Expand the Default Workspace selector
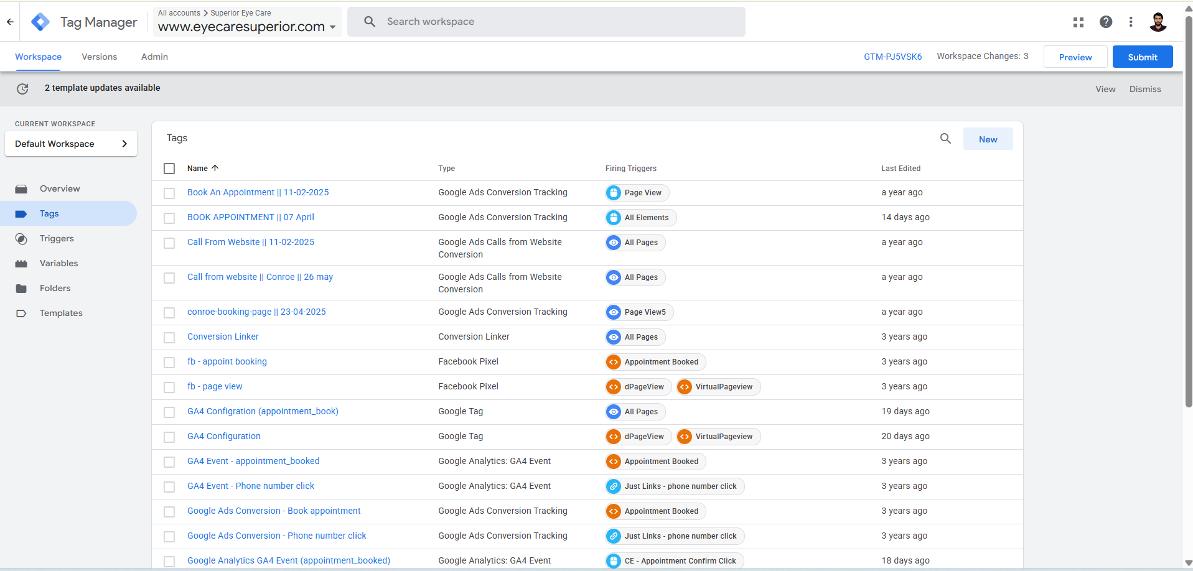This screenshot has width=1193, height=571. pyautogui.click(x=71, y=144)
